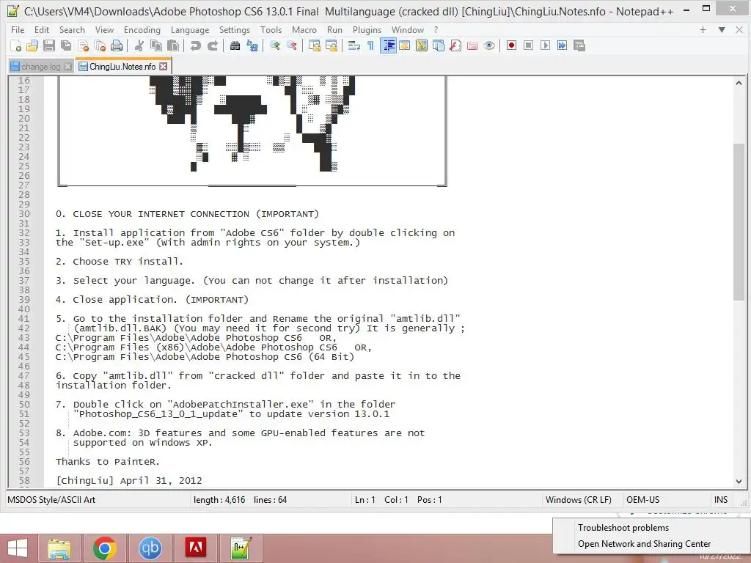
Task: Open Folder as Workspace icon
Action: (x=472, y=45)
